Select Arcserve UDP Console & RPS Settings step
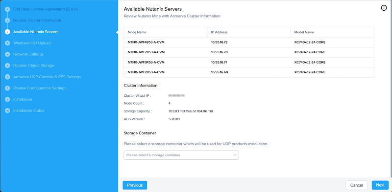Image resolution: width=392 pixels, height=192 pixels. pos(47,77)
